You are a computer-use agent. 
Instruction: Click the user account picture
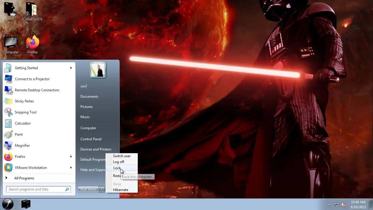click(98, 70)
